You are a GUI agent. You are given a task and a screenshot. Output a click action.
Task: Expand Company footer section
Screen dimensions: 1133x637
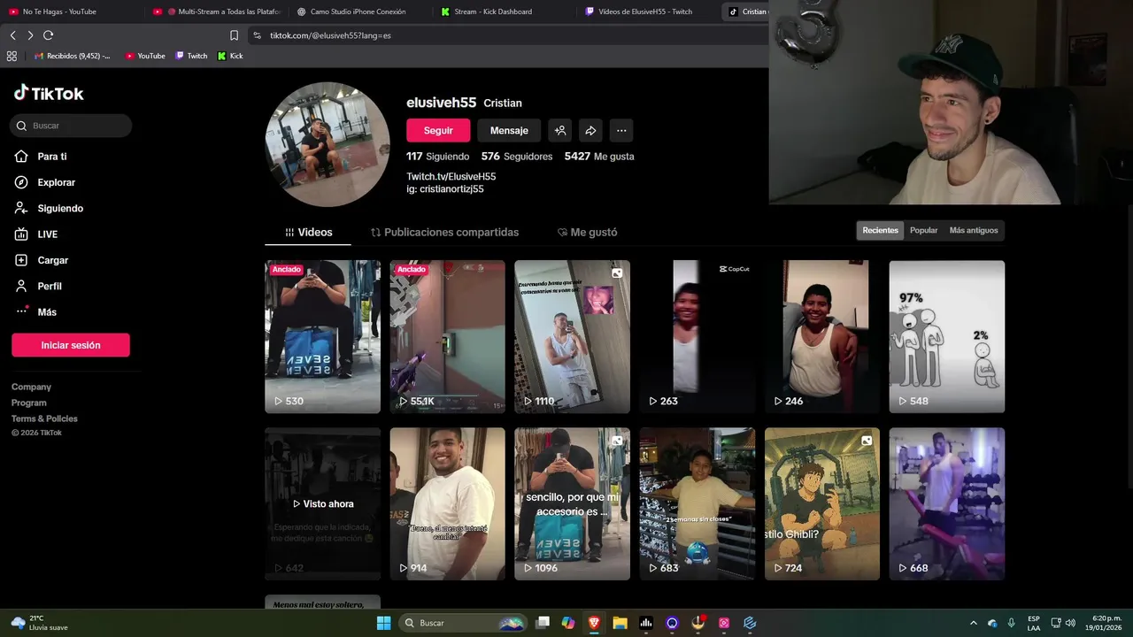pos(31,387)
